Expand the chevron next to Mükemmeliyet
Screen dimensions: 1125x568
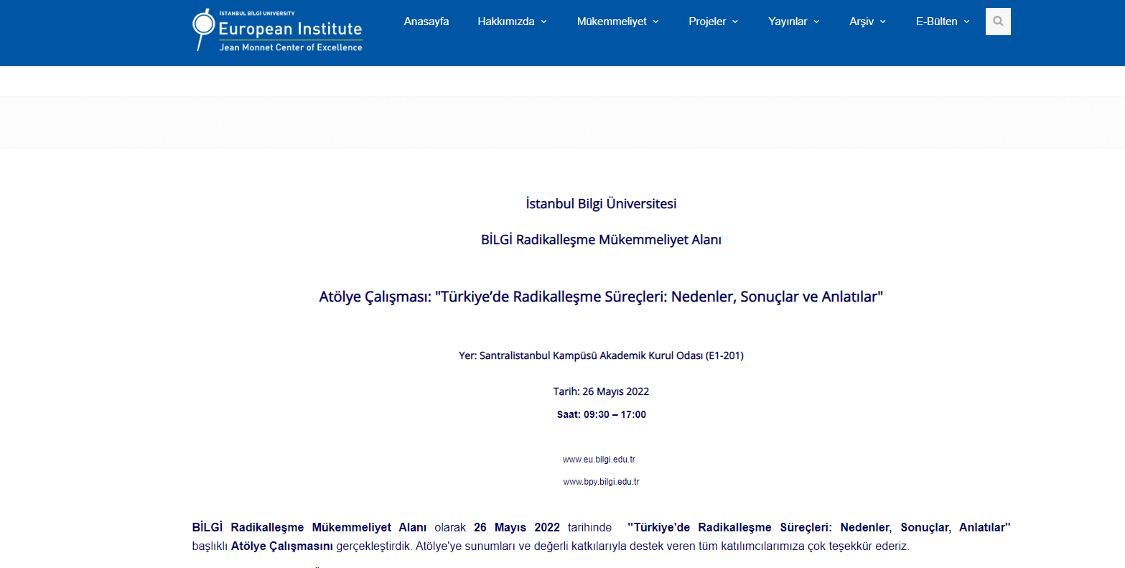coord(655,22)
